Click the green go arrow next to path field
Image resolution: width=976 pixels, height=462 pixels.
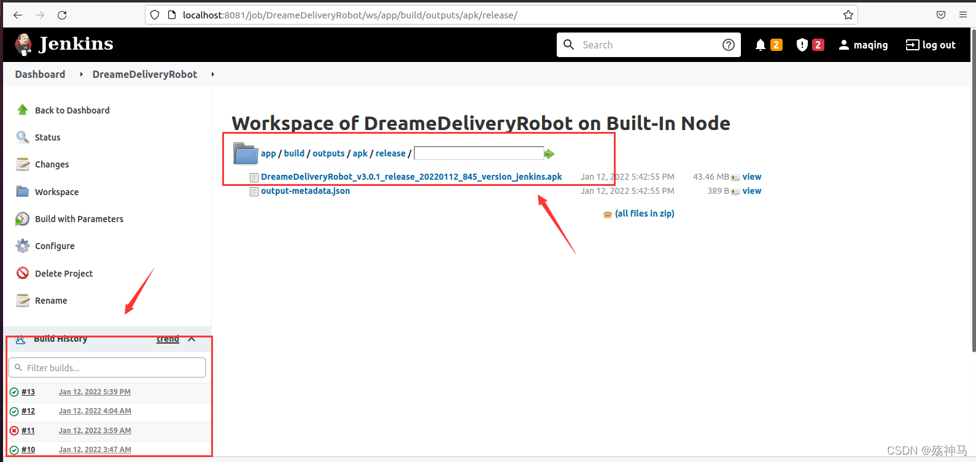(x=549, y=154)
